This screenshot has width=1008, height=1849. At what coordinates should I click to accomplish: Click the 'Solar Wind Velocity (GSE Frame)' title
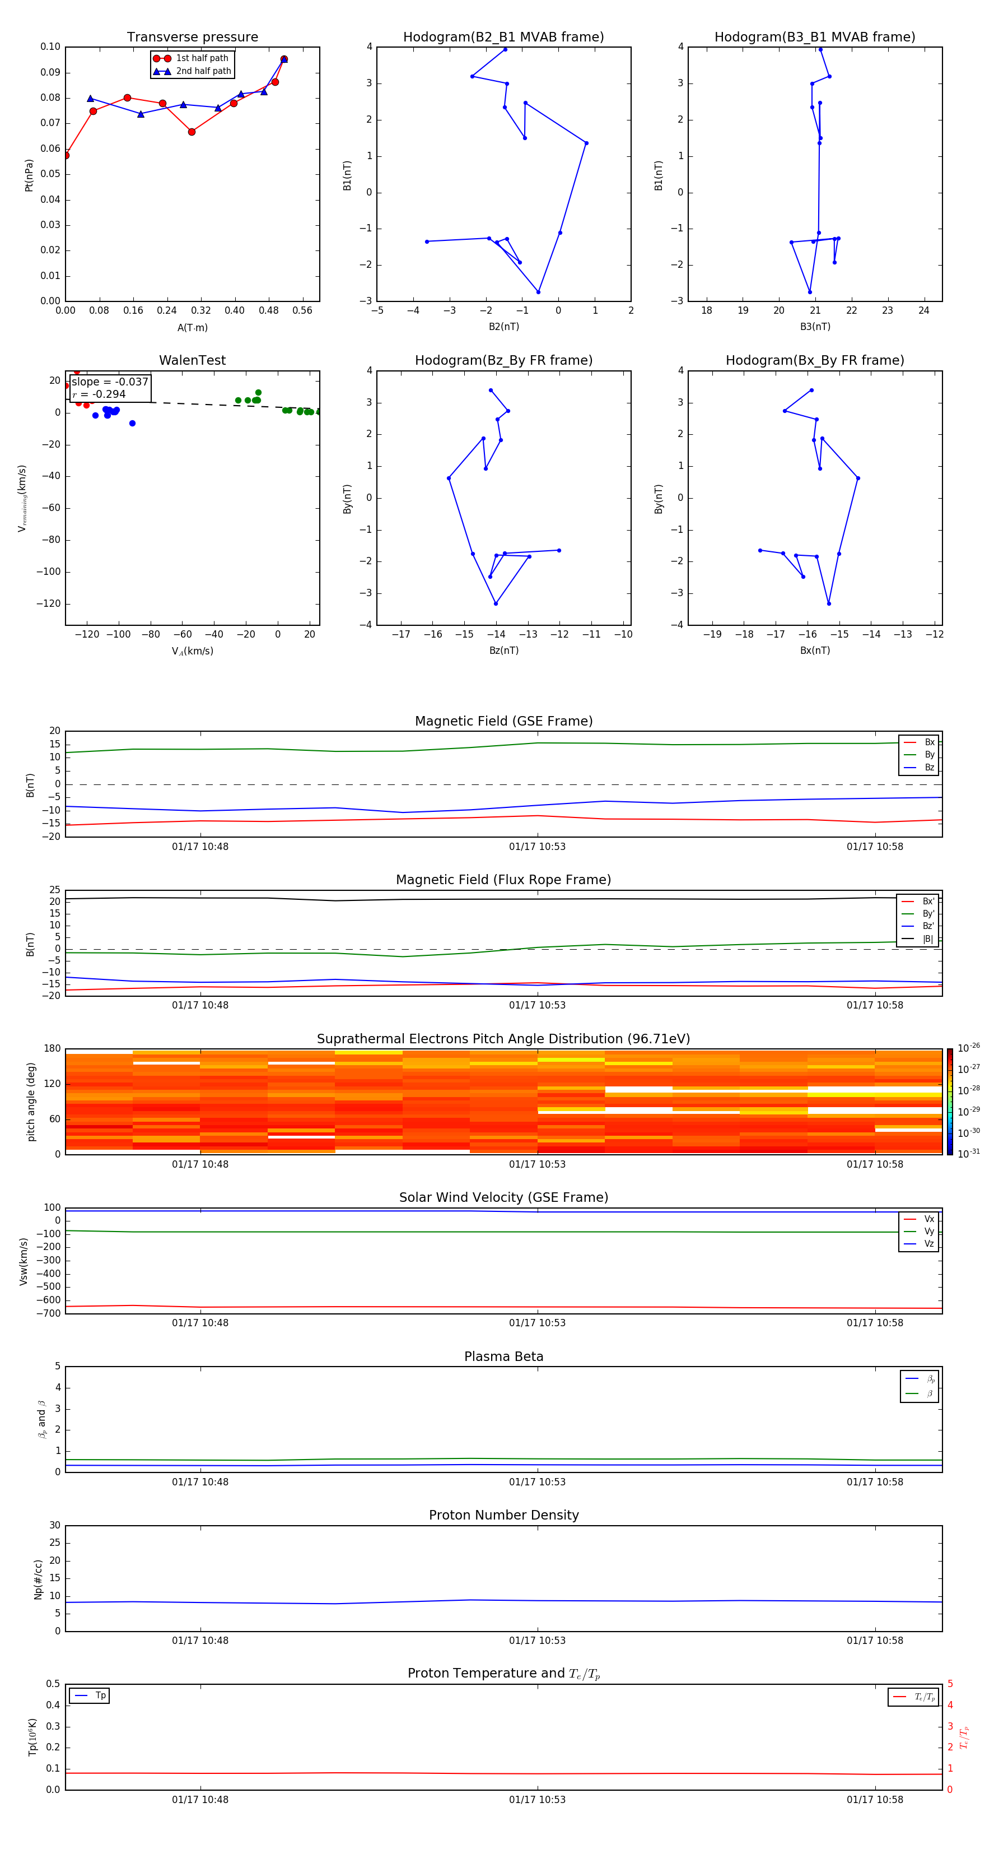(x=503, y=1198)
